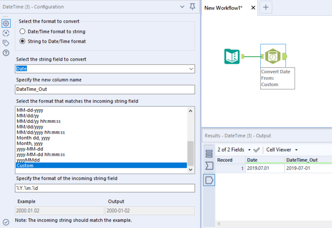Pin the Configuration window
This screenshot has height=228, width=332.
pyautogui.click(x=192, y=7)
